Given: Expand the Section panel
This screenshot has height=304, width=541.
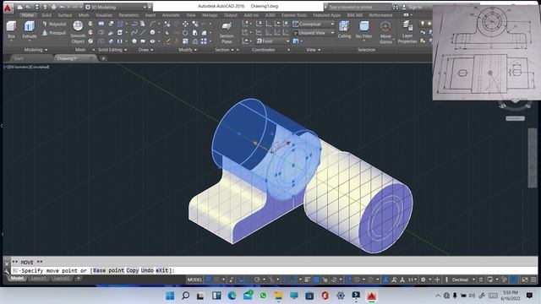Looking at the screenshot, I should 224,50.
